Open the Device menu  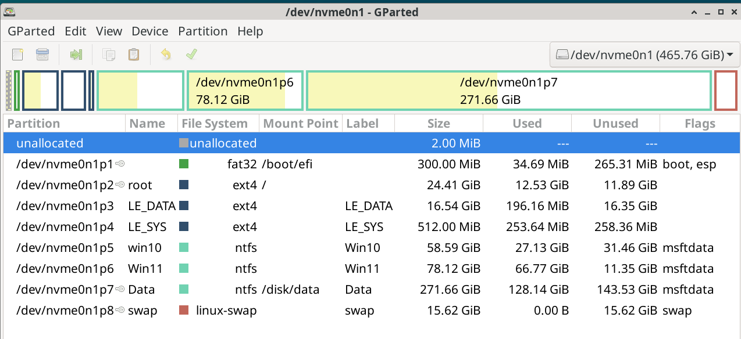coord(150,31)
